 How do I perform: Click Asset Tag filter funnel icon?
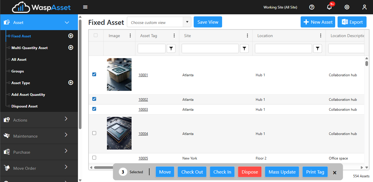[x=171, y=48]
